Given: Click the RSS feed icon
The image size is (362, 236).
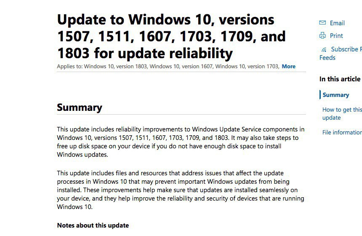Looking at the screenshot, I should point(323,49).
